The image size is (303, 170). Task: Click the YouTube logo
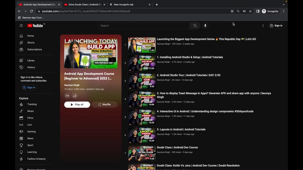pos(35,26)
